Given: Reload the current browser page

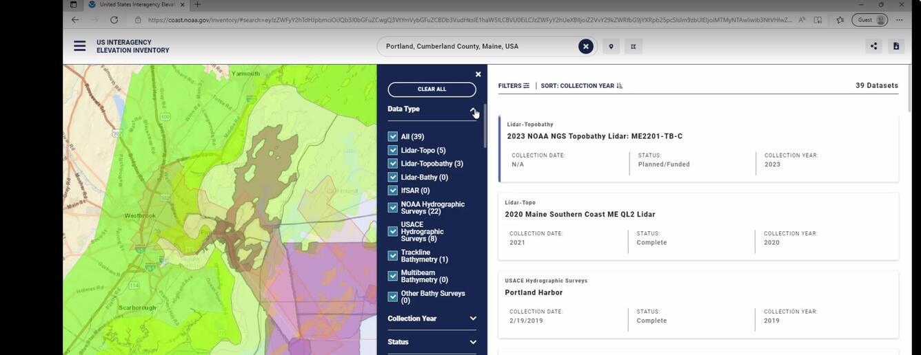Looking at the screenshot, I should pos(114,20).
